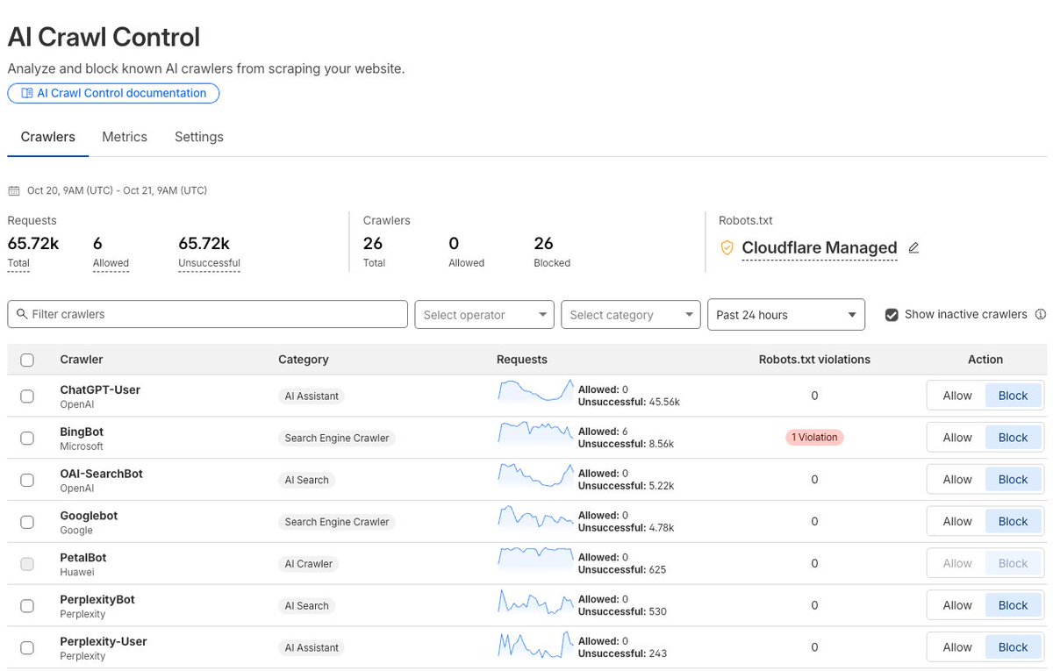Click the AI Assistant tag in ChatGPT-User row
Screen dimensions: 1053x671
312,396
